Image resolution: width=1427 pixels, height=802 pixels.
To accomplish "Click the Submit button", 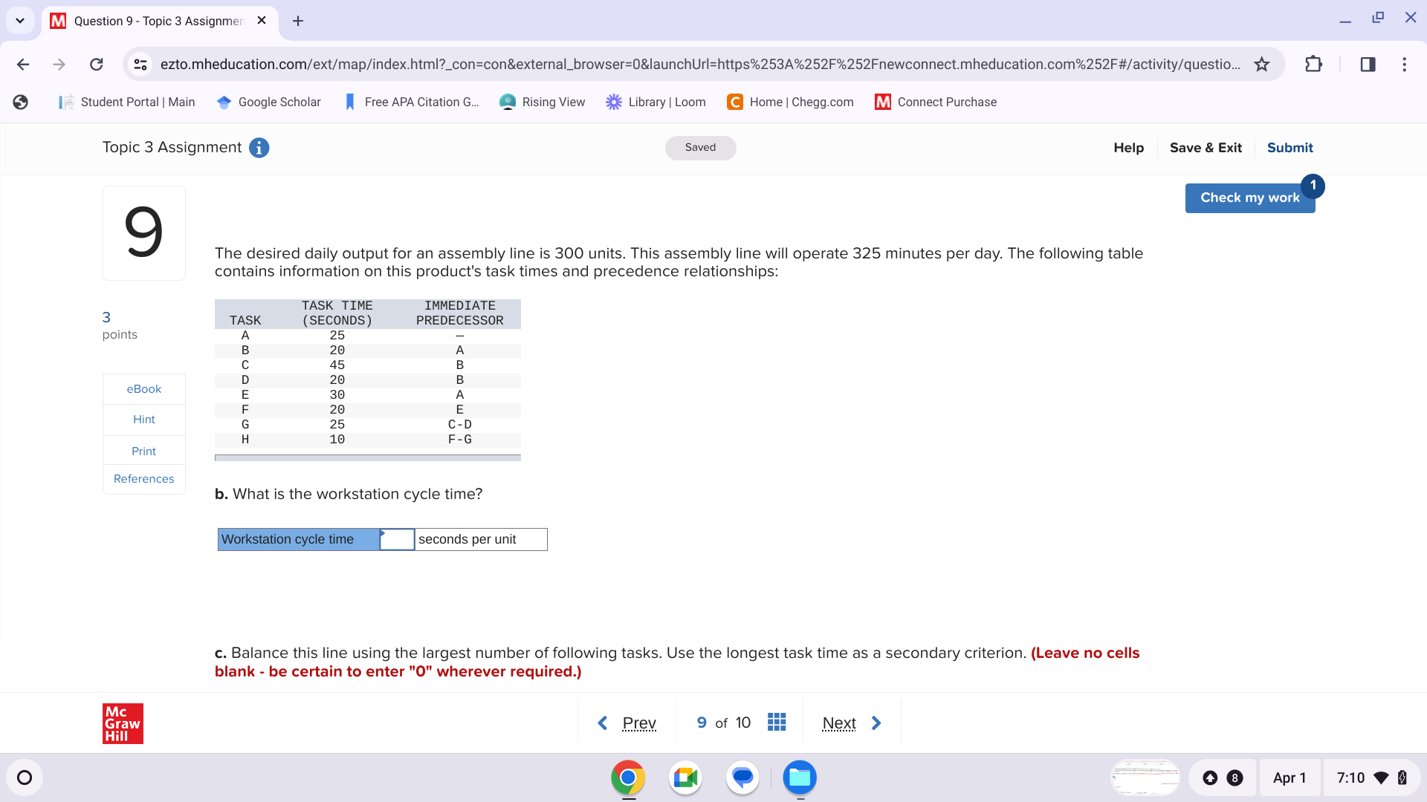I will pos(1290,148).
